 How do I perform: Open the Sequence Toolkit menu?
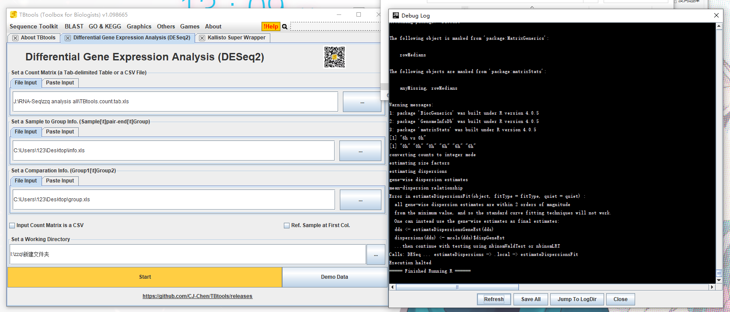[x=34, y=27]
